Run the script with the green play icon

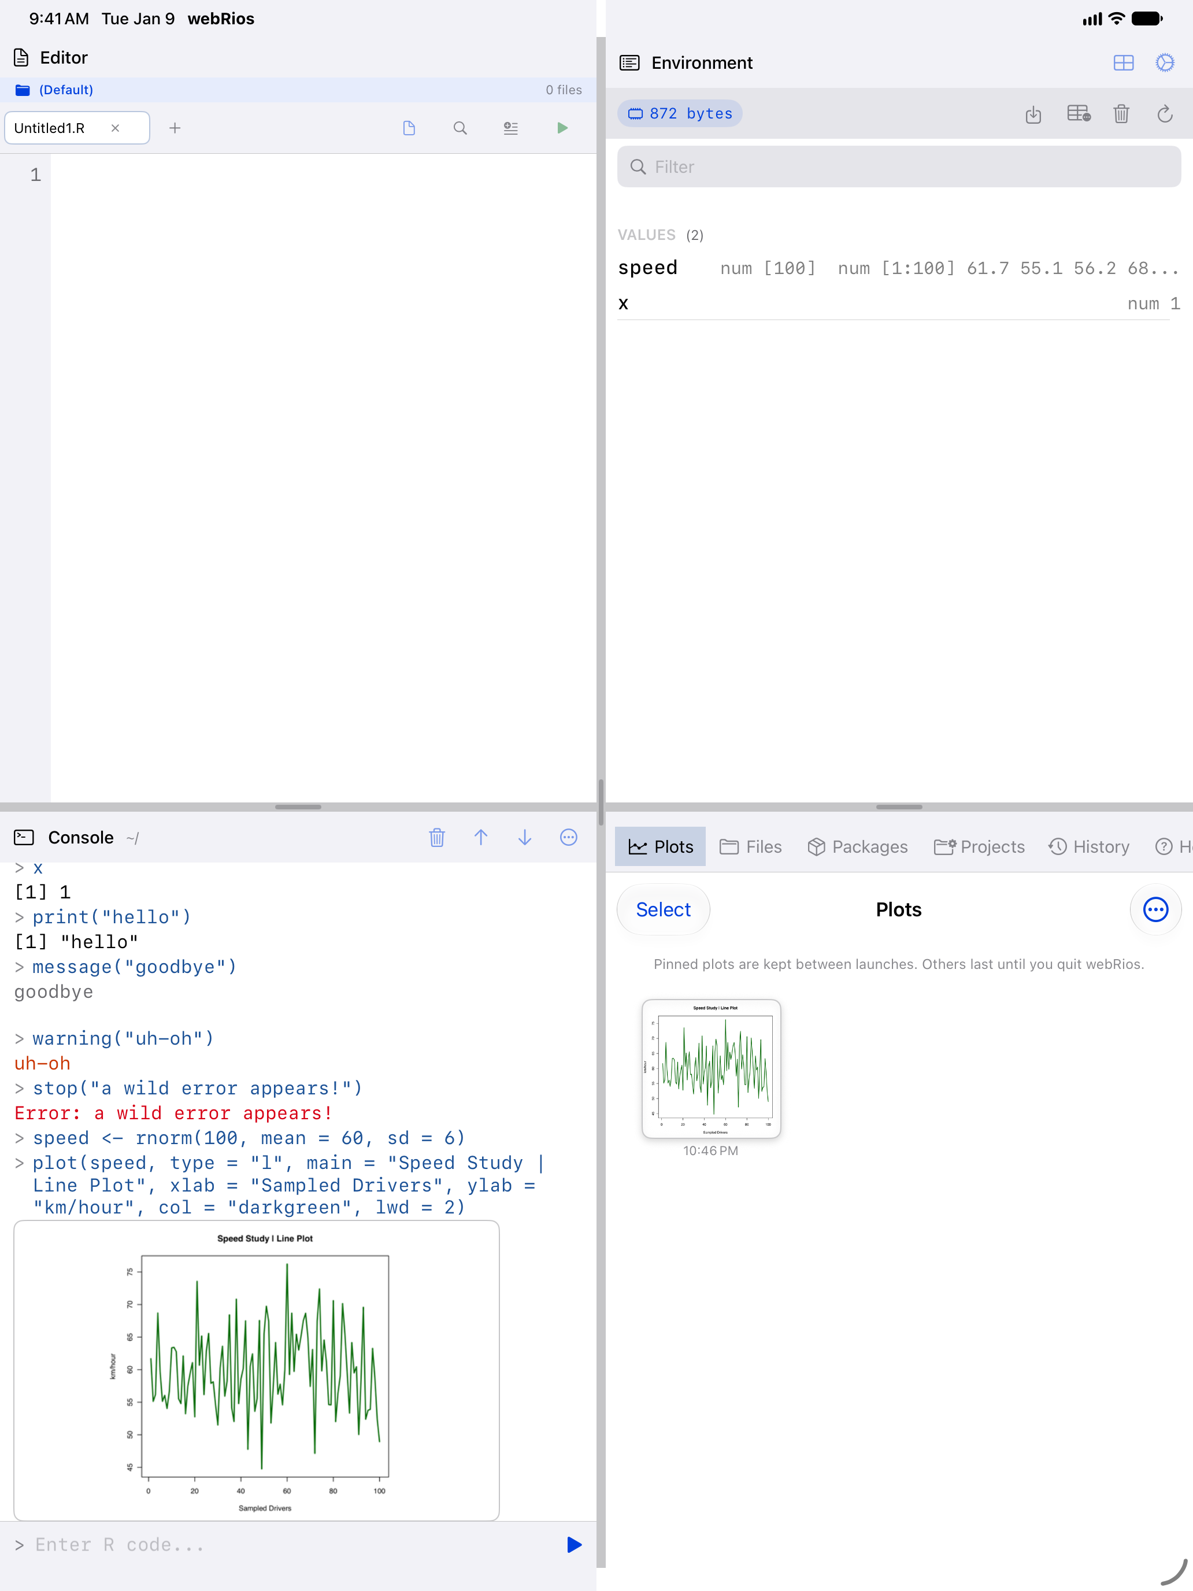[562, 128]
